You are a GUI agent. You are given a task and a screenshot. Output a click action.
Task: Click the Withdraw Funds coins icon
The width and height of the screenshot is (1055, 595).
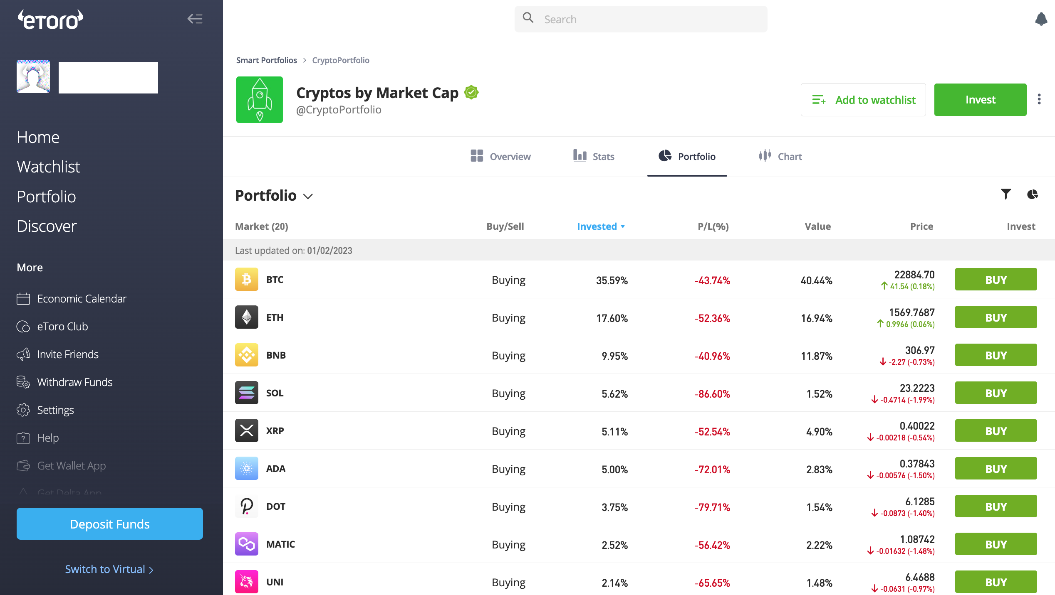[x=23, y=382]
